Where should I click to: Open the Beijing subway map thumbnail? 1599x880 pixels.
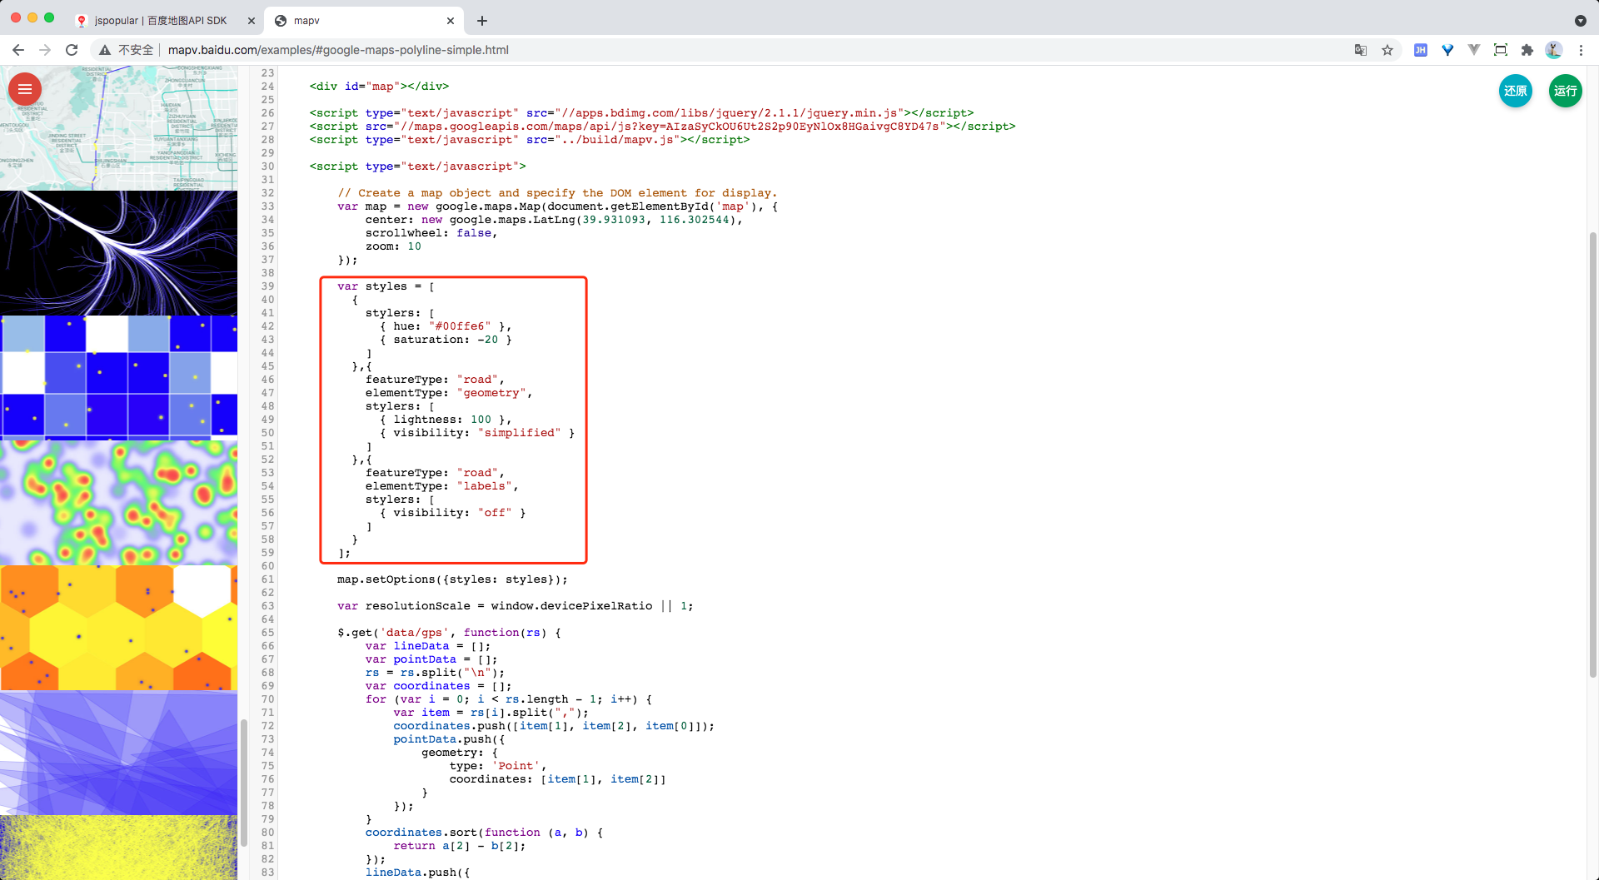[119, 128]
